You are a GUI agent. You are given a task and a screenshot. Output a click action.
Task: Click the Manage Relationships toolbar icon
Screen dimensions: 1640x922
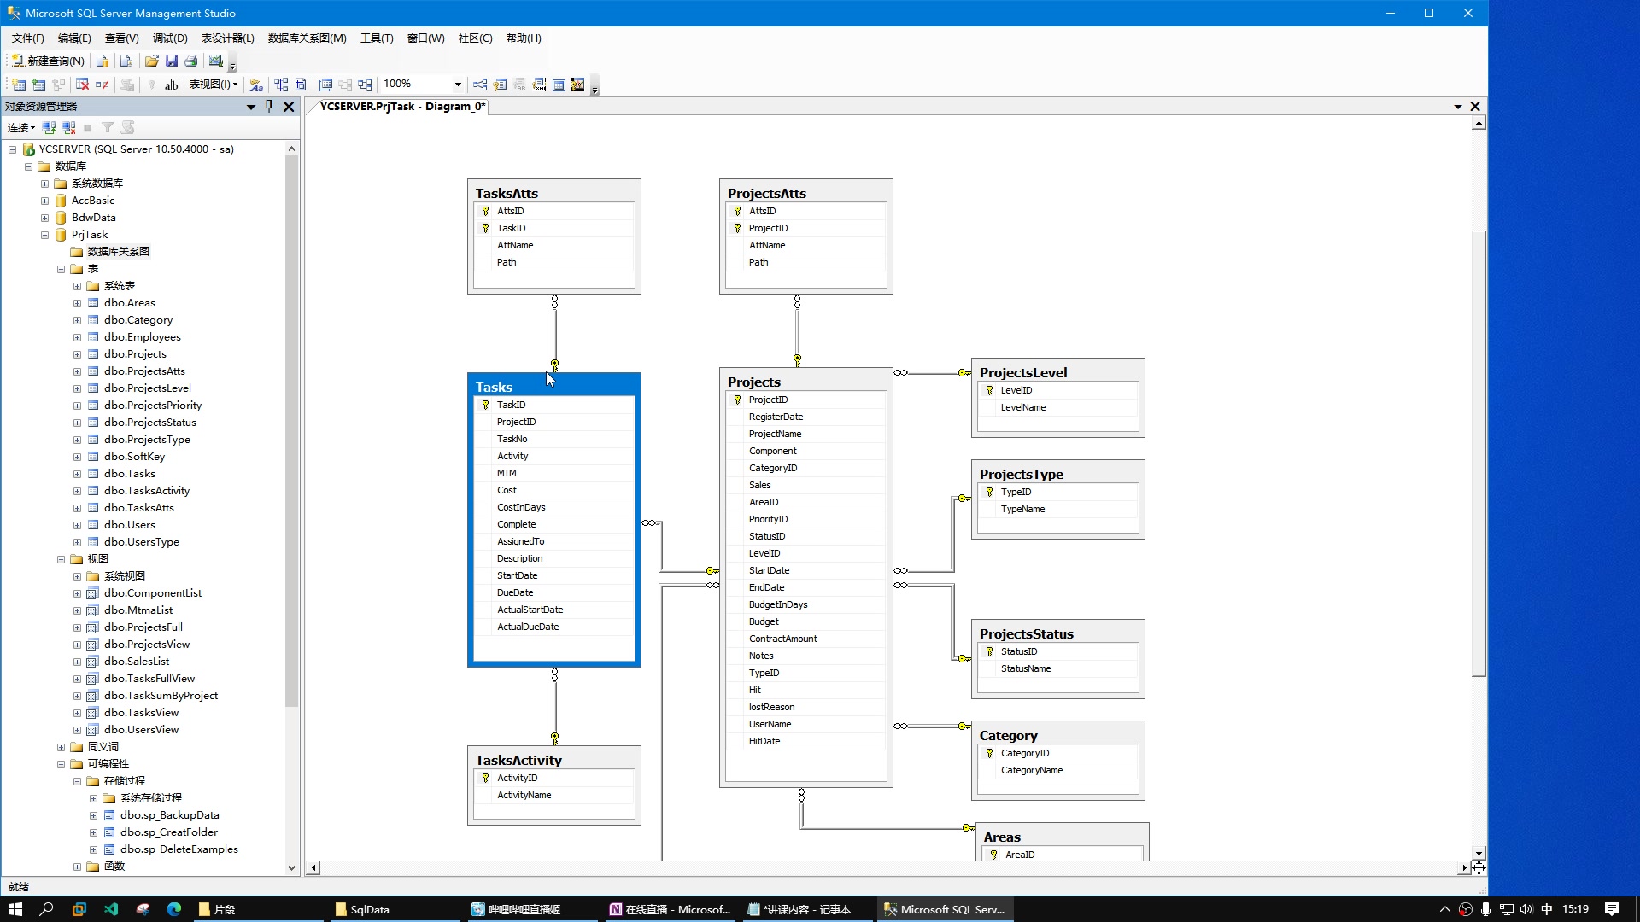480,85
